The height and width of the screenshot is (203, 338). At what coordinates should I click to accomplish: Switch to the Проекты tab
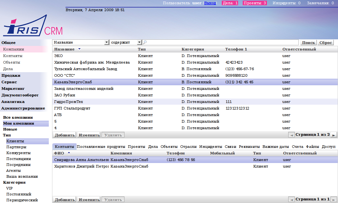click(x=137, y=147)
